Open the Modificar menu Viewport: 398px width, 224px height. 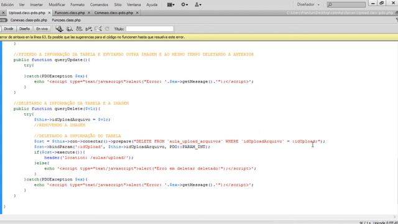click(57, 4)
